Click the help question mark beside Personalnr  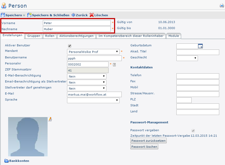(x=114, y=65)
